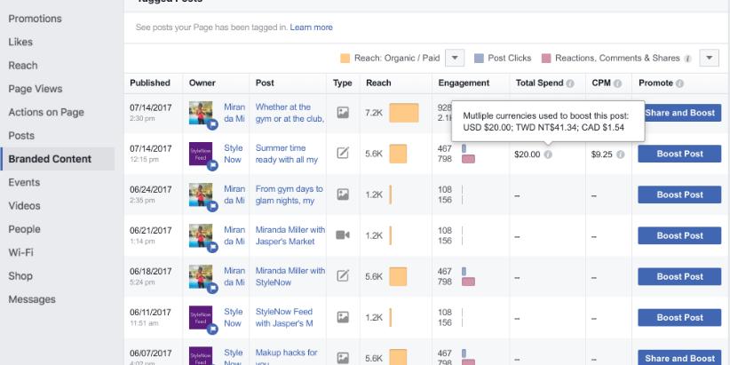Viewport: 730px width, 365px height.
Task: Click the pink Reactions legend swatch
Action: coord(546,59)
